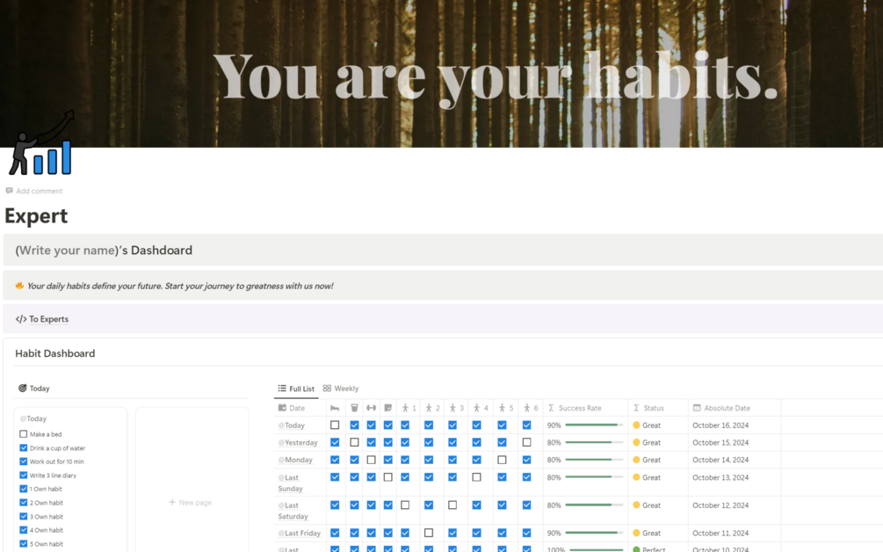The width and height of the screenshot is (883, 552).
Task: Click the bed habit column header icon
Action: [335, 408]
